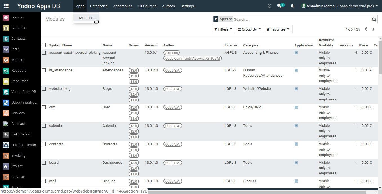Select website_blog row checkbox
This screenshot has width=382, height=194.
44,89
